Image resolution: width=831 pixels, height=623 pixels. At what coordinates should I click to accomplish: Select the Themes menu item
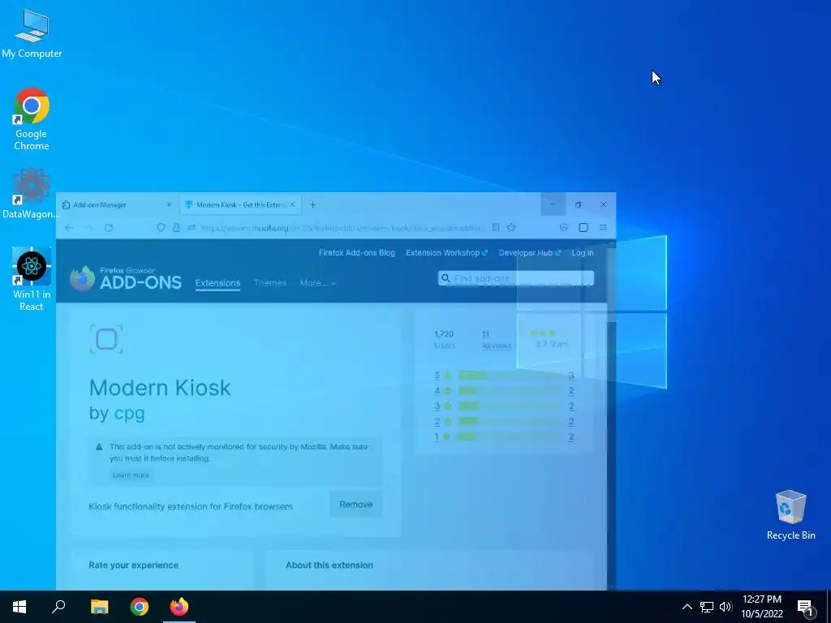tap(269, 283)
